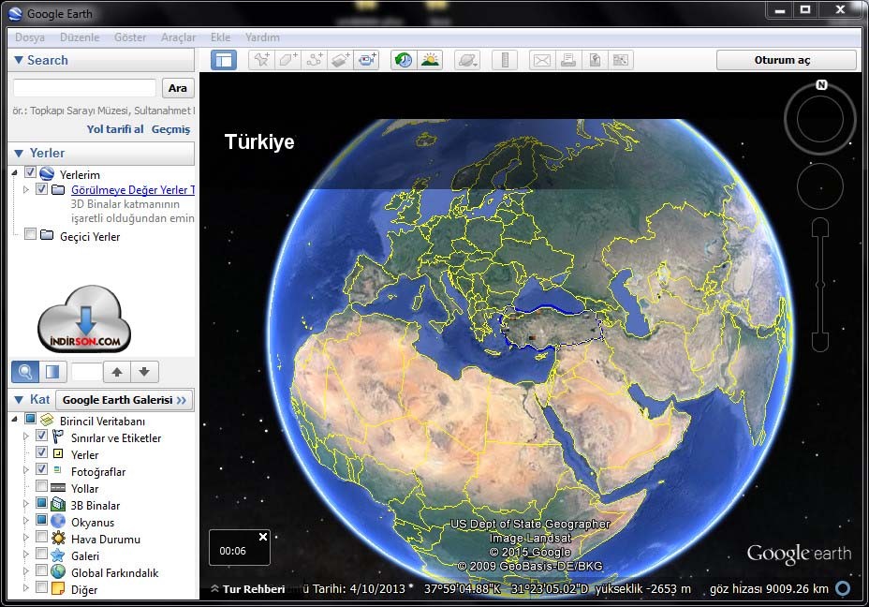The image size is (869, 607).
Task: Toggle the Fotoğraflar layer checkbox
Action: [41, 469]
